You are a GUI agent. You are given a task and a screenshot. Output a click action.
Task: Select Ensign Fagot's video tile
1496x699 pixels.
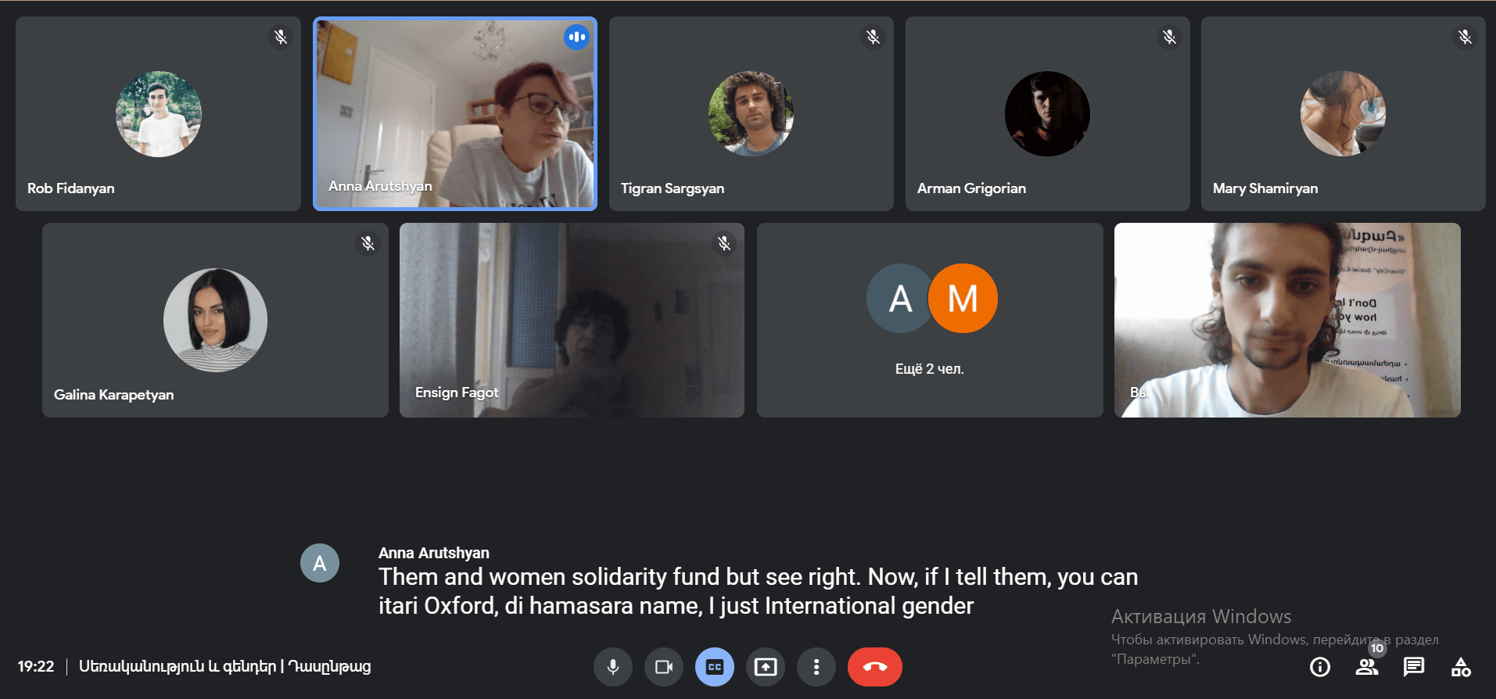572,320
